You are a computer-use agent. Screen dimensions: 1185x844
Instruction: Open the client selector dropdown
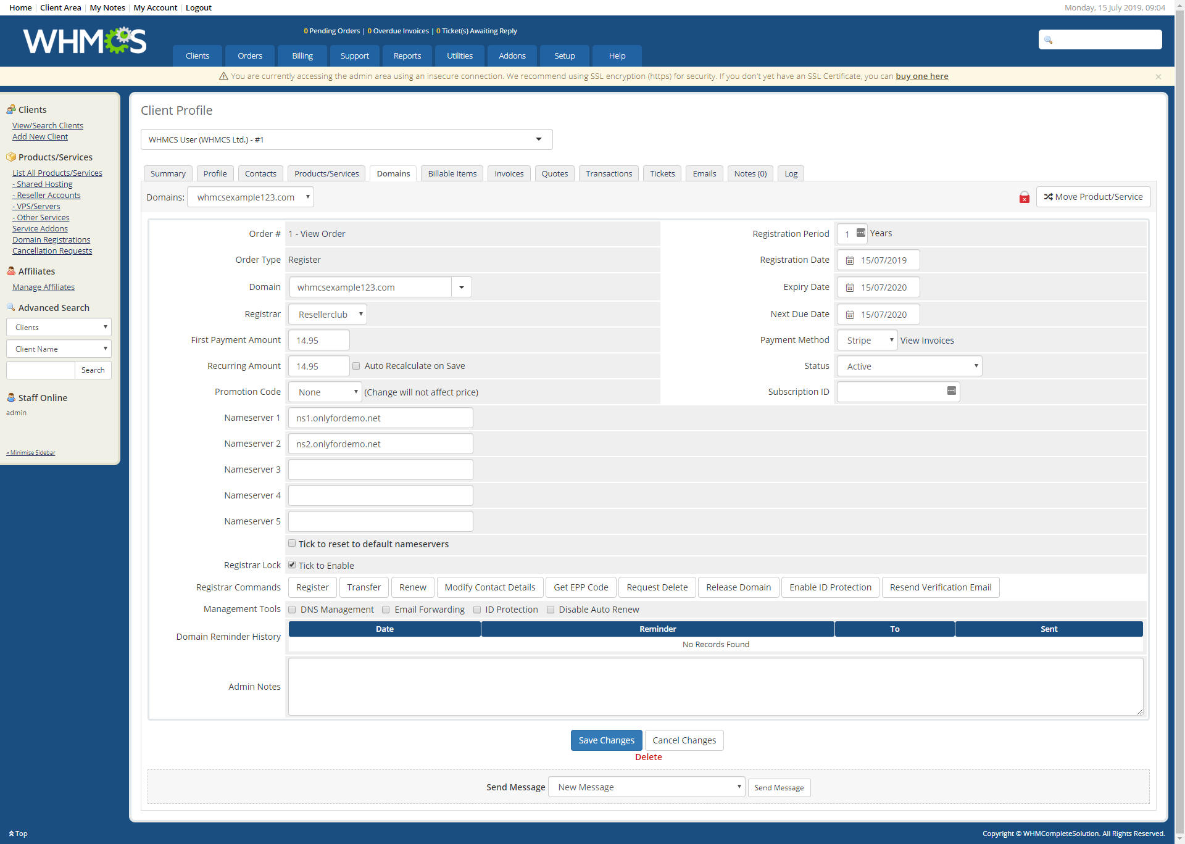[347, 139]
